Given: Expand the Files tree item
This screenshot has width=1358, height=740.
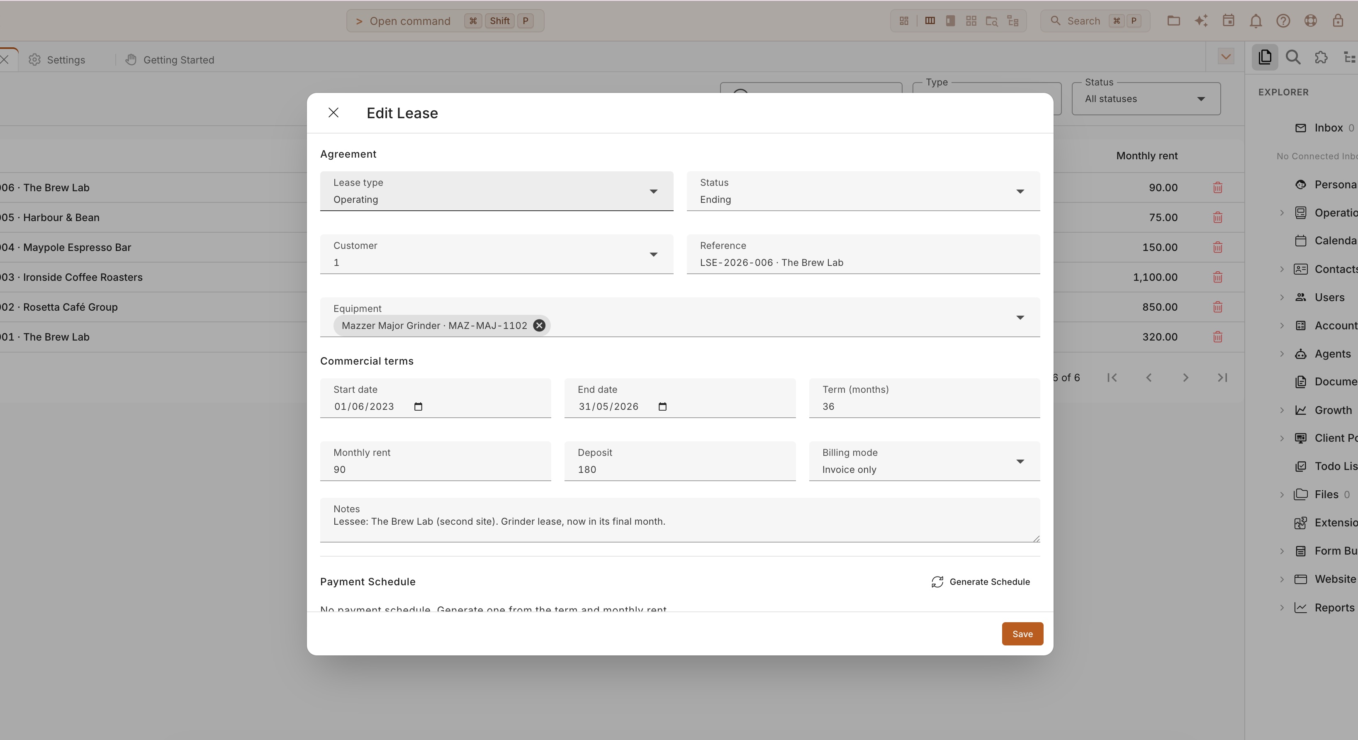Looking at the screenshot, I should pos(1282,494).
